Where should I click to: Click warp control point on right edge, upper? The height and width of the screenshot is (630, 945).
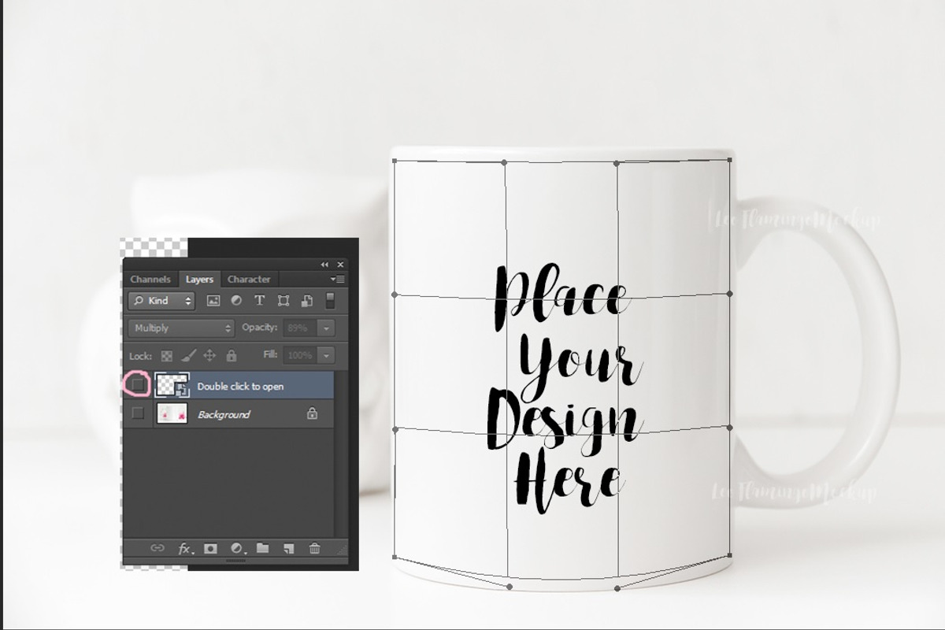729,294
